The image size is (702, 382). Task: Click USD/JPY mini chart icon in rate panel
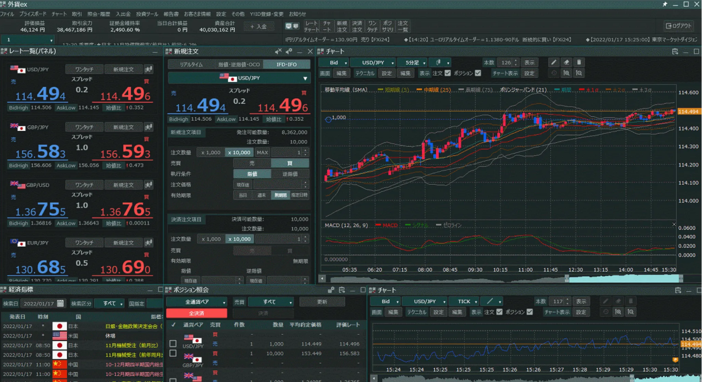pos(148,69)
